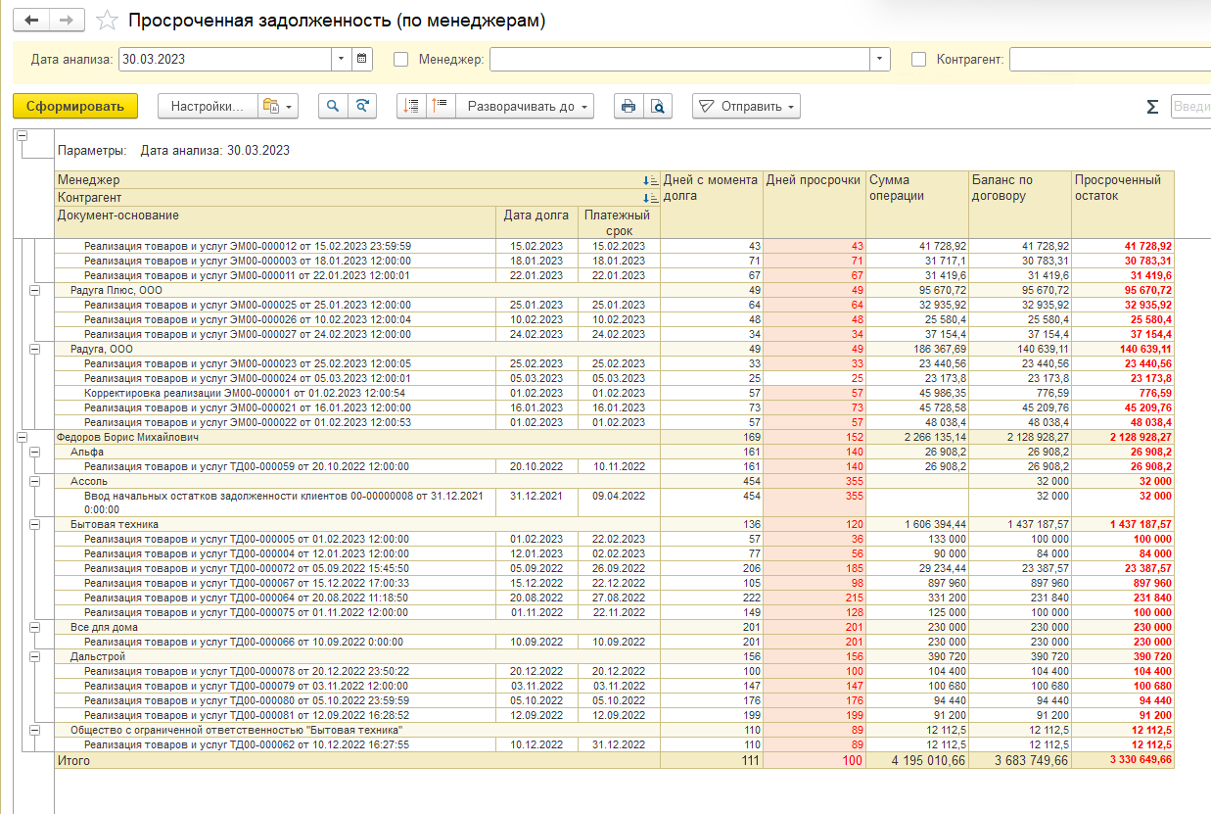Screen dimensions: 1211x814
Task: Collapse the Общество с ограниченной ответственностью group
Action: click(36, 730)
